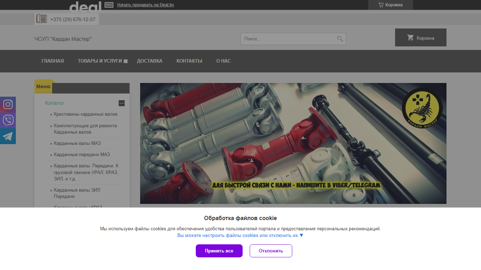The image size is (481, 270).
Task: Click Принять все cookie button
Action: (x=219, y=251)
